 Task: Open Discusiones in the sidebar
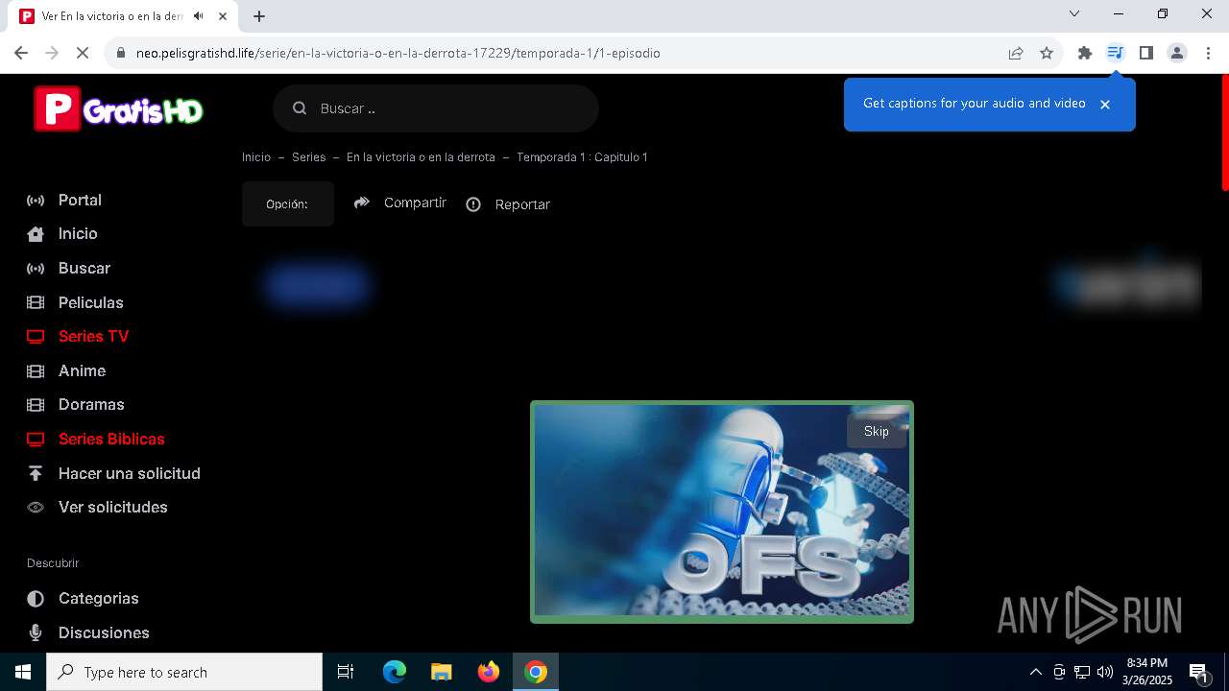(104, 632)
